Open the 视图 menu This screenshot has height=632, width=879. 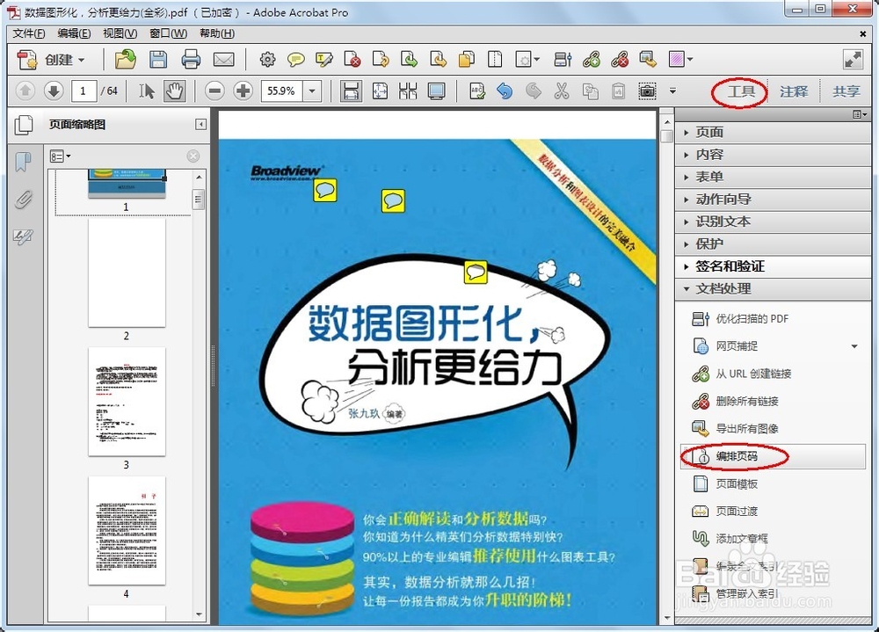(x=120, y=33)
